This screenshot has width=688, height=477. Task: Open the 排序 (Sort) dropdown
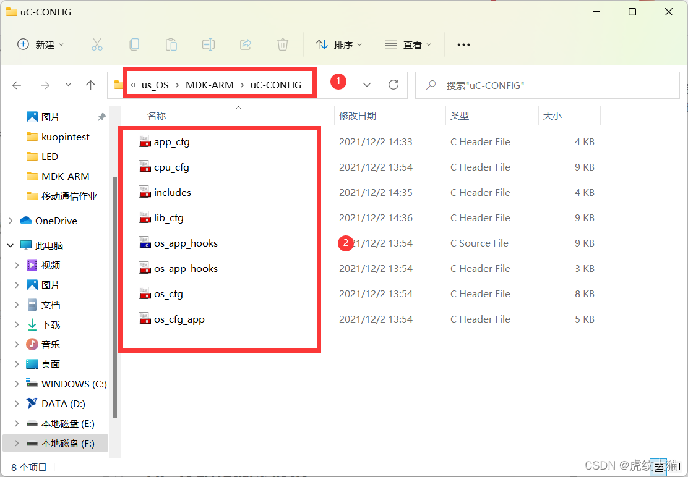[x=338, y=44]
